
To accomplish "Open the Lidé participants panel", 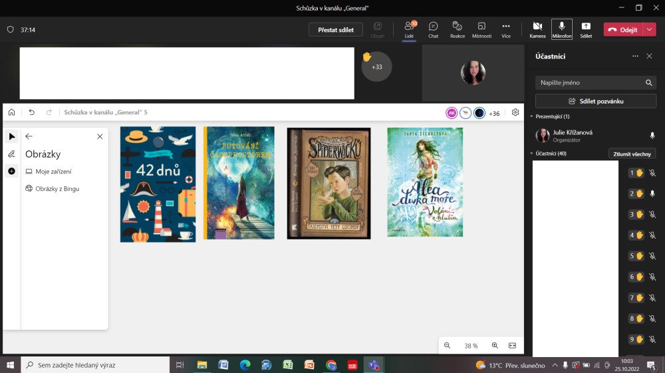I will 409,30.
